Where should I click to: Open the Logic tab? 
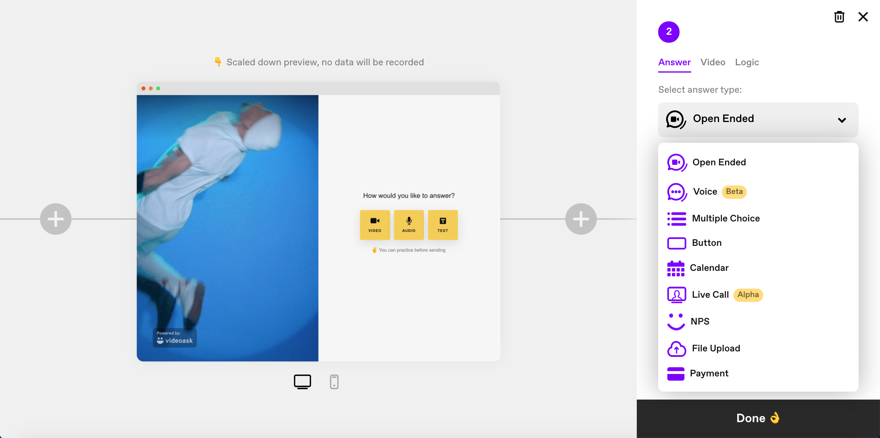[747, 62]
